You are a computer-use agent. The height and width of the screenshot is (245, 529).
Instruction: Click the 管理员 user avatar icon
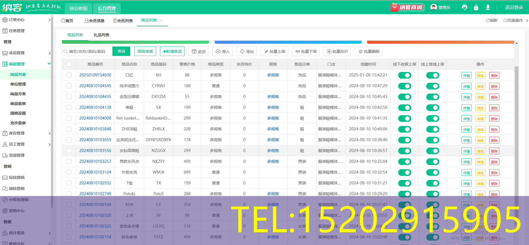(433, 7)
